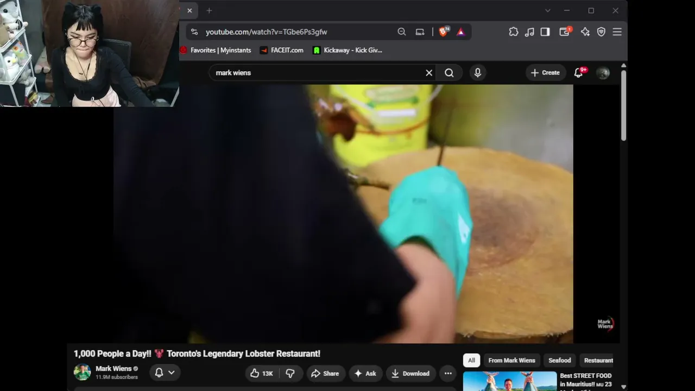
Task: Like the video with 13K likes
Action: [261, 373]
